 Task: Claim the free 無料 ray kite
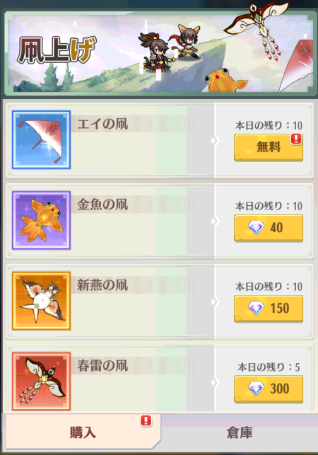coord(269,147)
